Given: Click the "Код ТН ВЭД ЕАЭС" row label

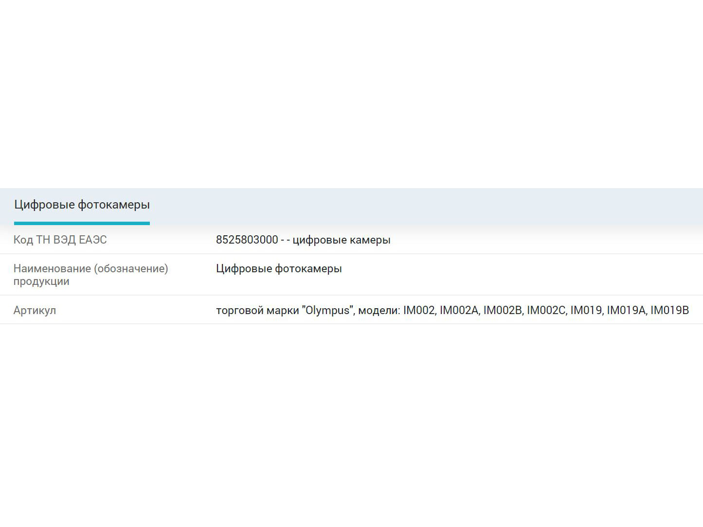Looking at the screenshot, I should point(60,240).
